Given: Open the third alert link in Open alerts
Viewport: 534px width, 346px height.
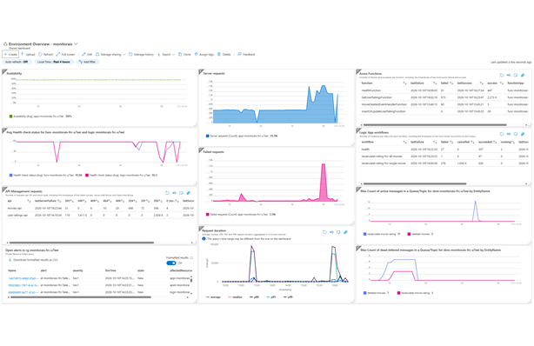Looking at the screenshot, I should (23, 292).
